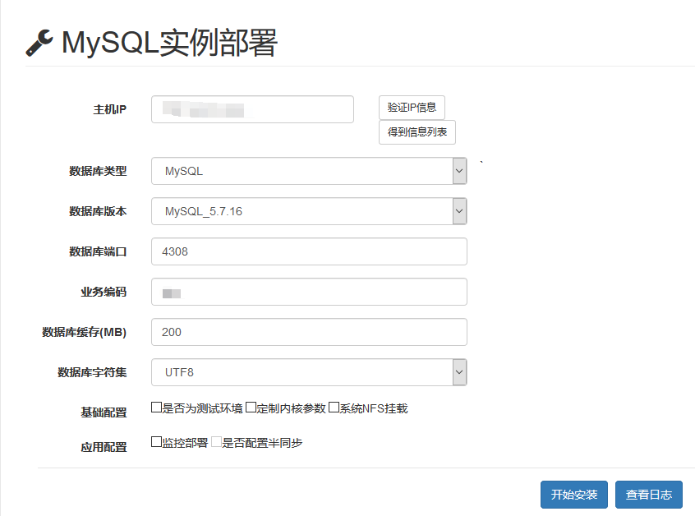Open the 数据库类型 dropdown

pos(309,171)
